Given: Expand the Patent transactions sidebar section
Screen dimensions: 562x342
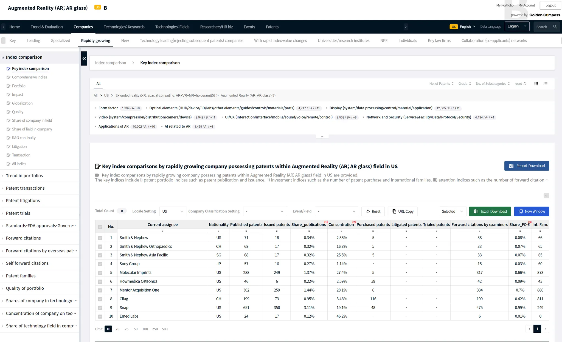Looking at the screenshot, I should coord(25,188).
